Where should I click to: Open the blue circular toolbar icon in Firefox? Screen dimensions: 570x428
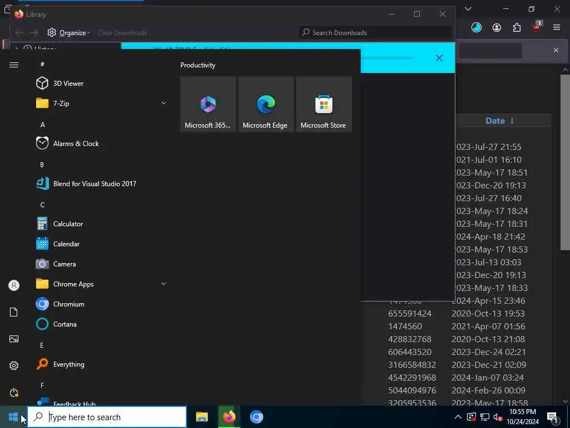tap(476, 27)
